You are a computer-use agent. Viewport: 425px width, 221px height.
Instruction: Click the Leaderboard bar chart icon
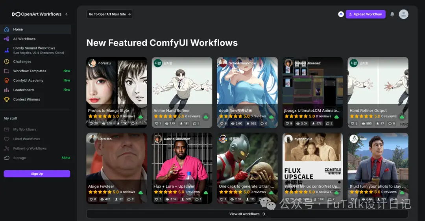[7, 90]
